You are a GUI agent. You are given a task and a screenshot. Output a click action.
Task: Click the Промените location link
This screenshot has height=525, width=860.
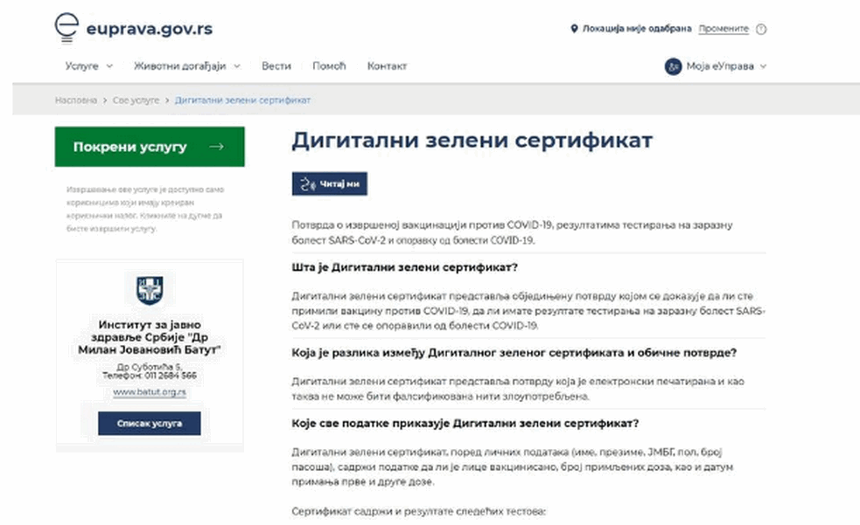pos(723,29)
